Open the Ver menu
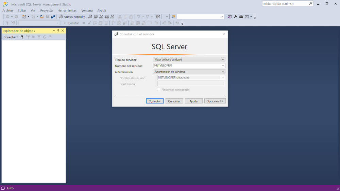This screenshot has height=191, width=340. pos(33,11)
